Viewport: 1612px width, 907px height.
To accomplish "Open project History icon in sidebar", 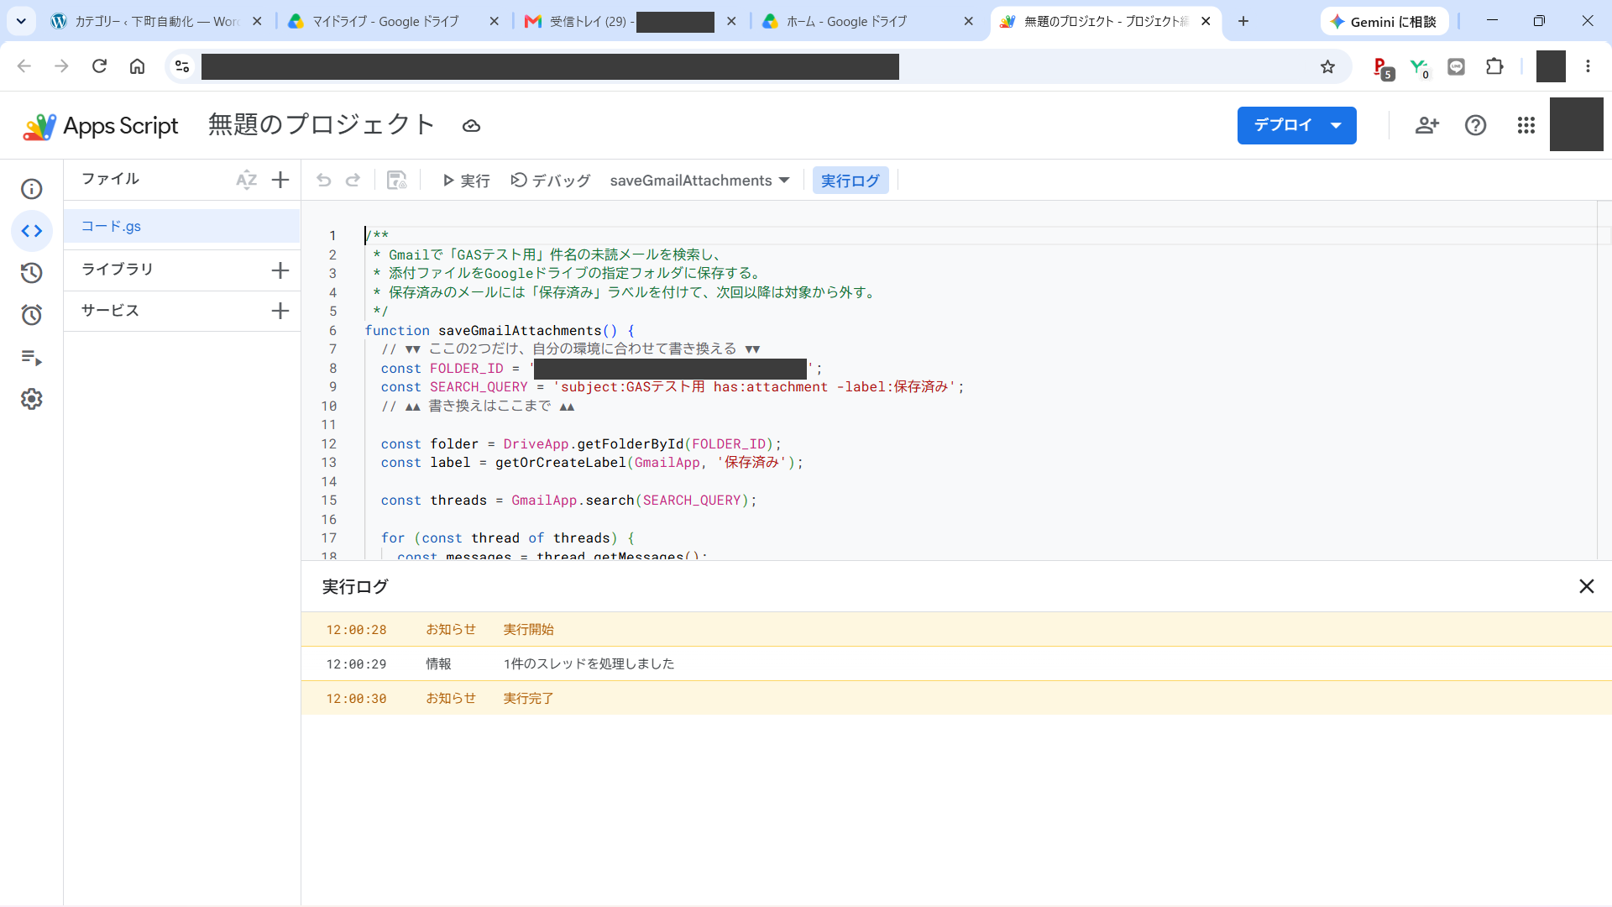I will click(x=32, y=273).
